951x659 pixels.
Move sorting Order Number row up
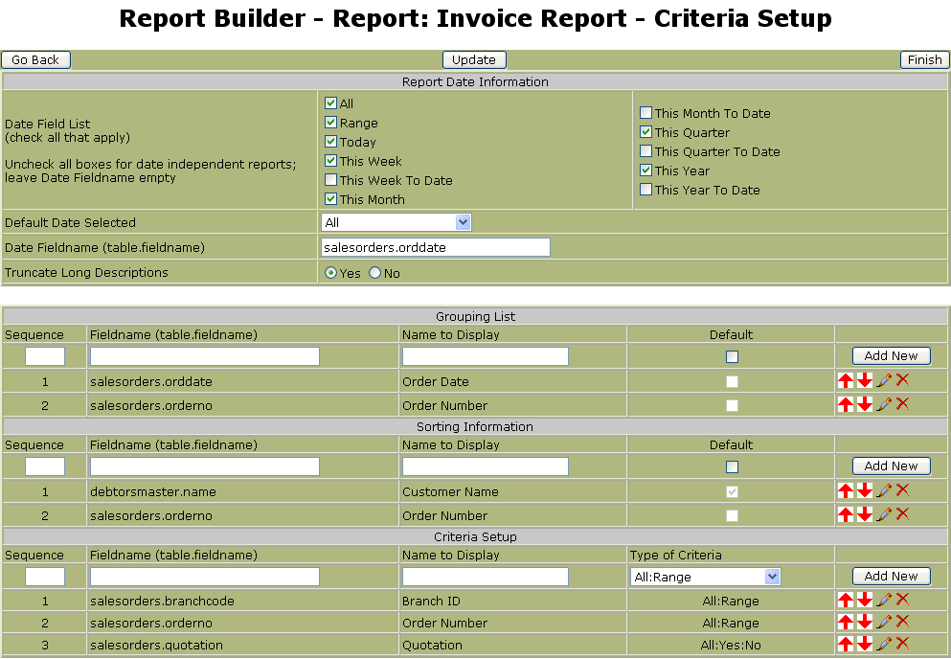click(x=845, y=515)
